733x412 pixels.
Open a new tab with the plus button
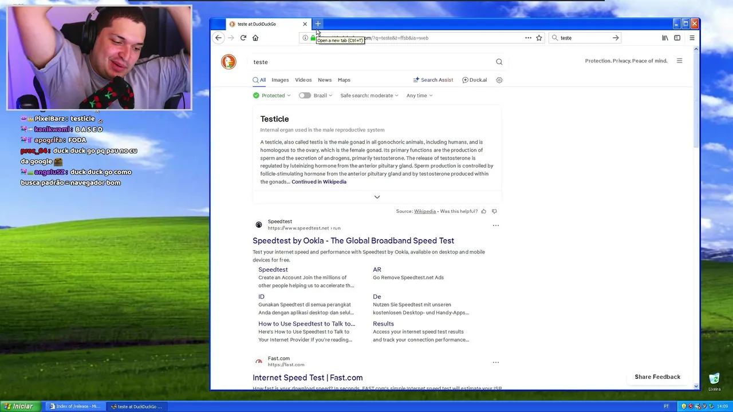pos(318,24)
